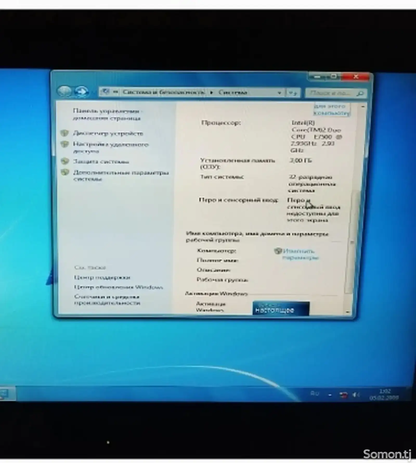Viewport: 416px width, 463px height.
Task: Open Центр поддержки link
Action: coord(102,277)
